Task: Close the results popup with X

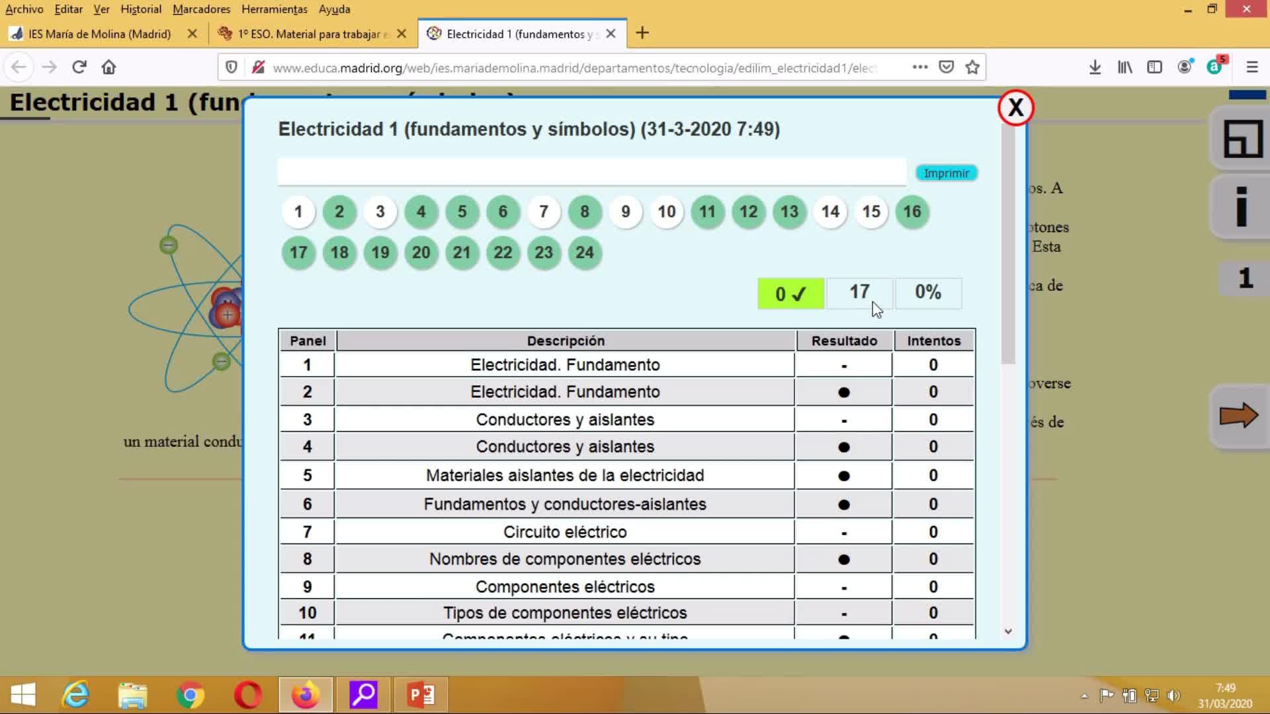Action: click(1015, 108)
